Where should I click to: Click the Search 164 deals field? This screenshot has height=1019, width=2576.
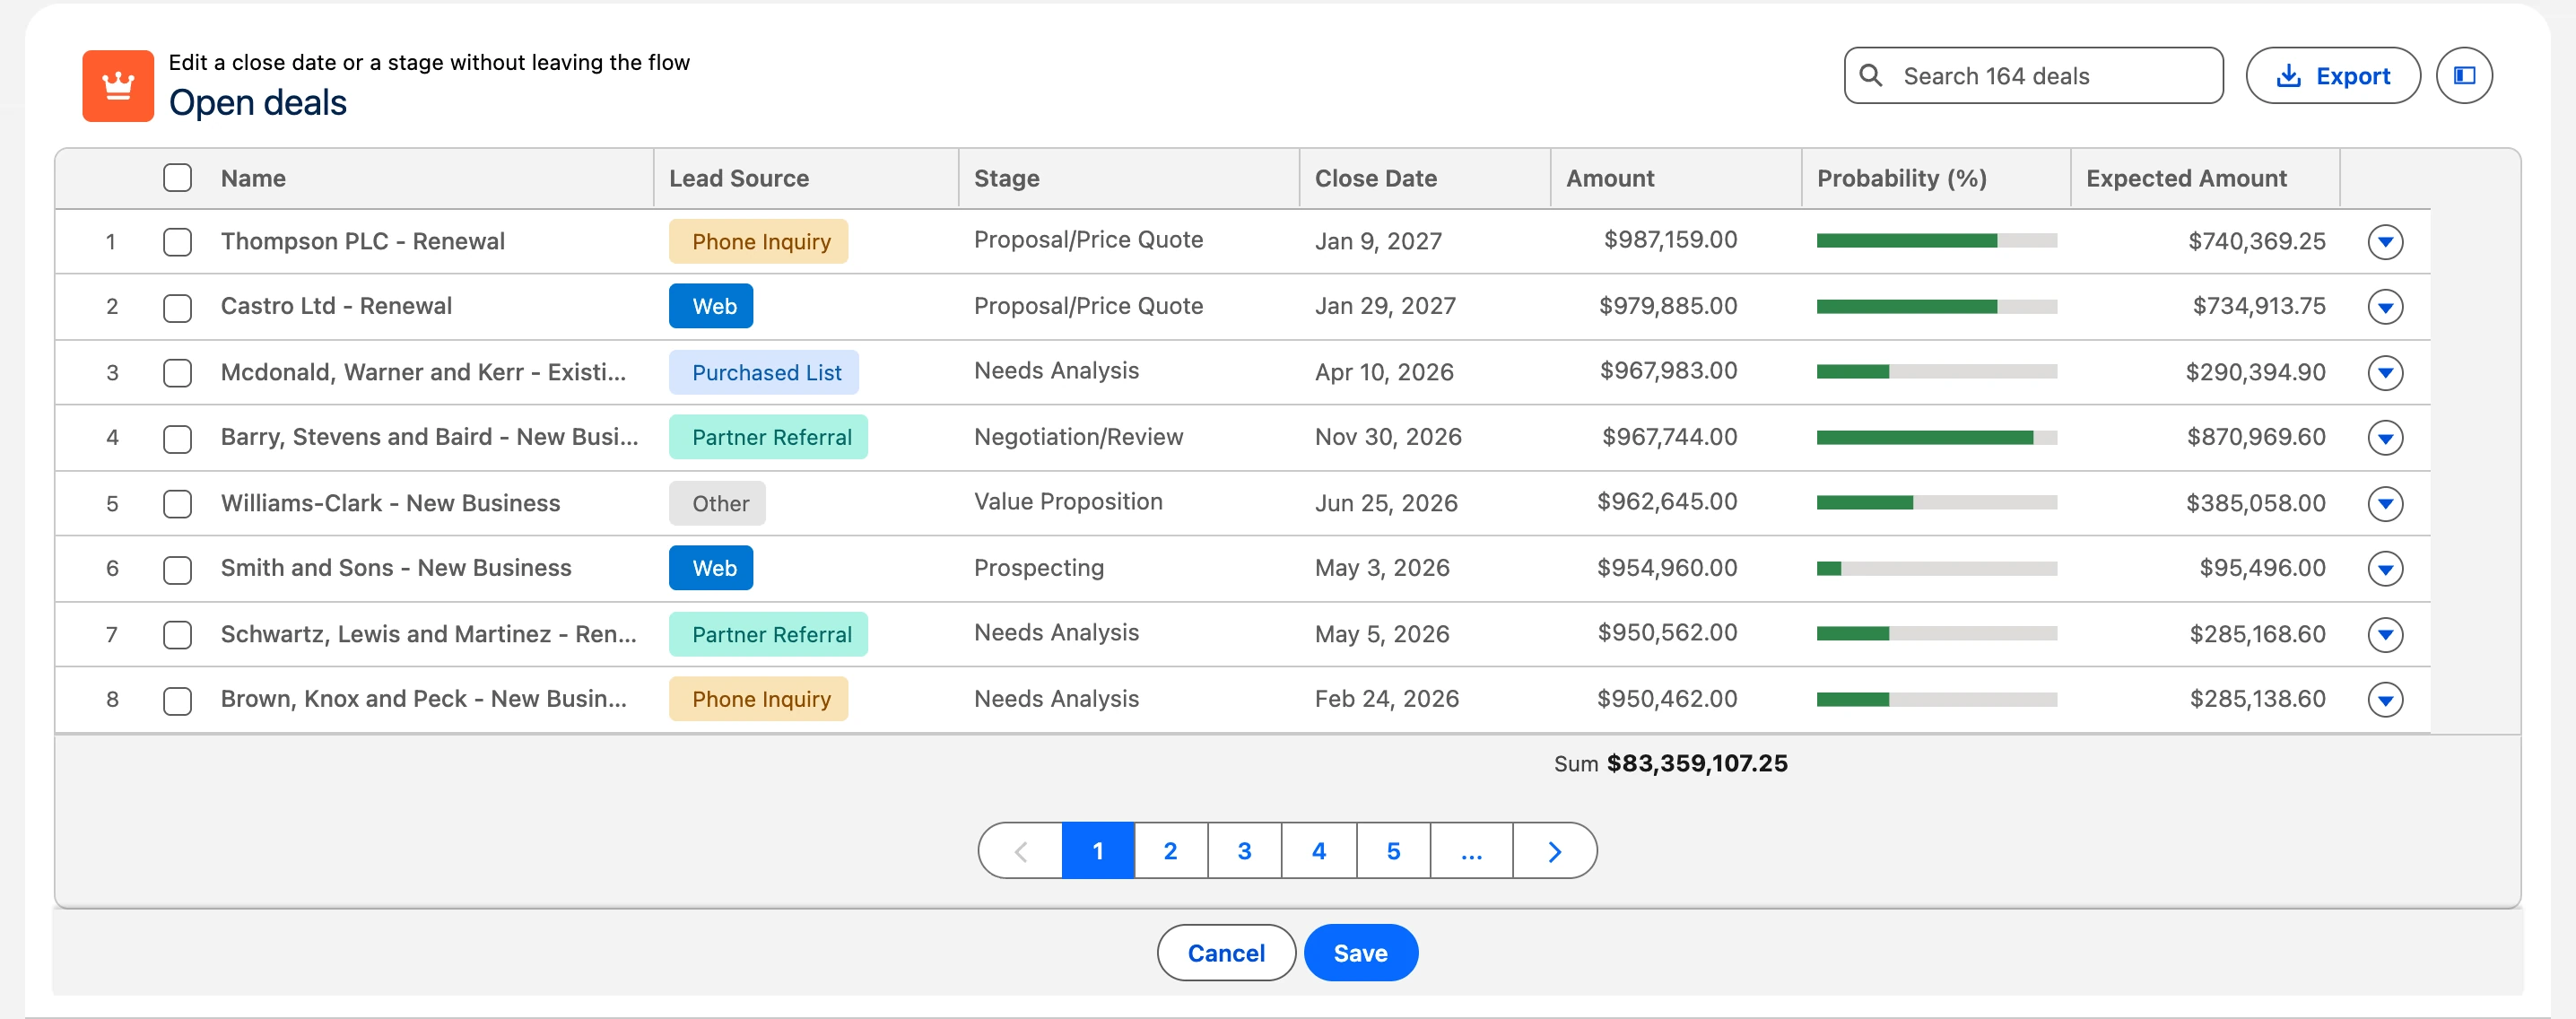coord(2033,76)
